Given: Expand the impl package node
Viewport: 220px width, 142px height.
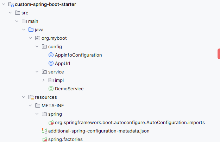Looking at the screenshot, I should (44, 80).
